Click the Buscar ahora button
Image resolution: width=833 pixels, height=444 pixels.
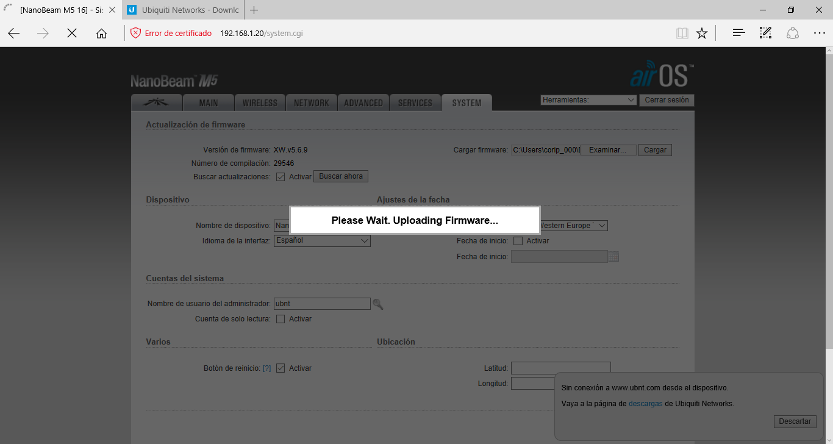(x=341, y=176)
